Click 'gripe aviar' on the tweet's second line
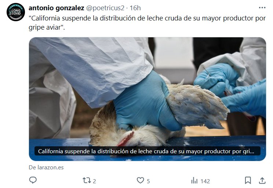 click(45, 27)
